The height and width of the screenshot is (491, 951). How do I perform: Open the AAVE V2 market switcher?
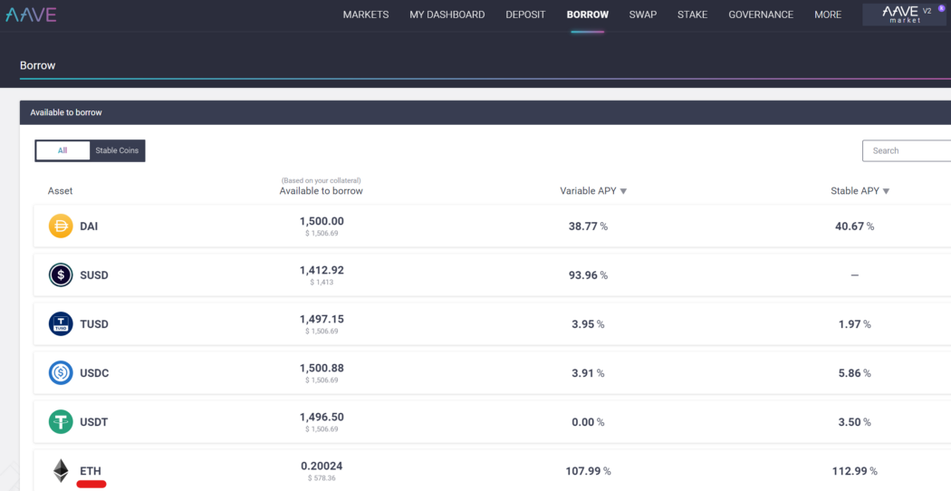pyautogui.click(x=904, y=14)
